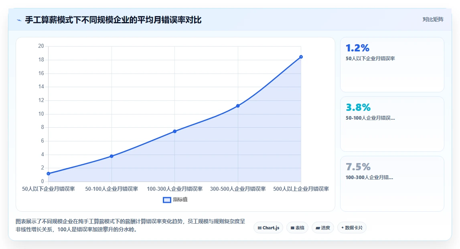Click the chart title 手工算薪模式下不同规模企业

113,20
